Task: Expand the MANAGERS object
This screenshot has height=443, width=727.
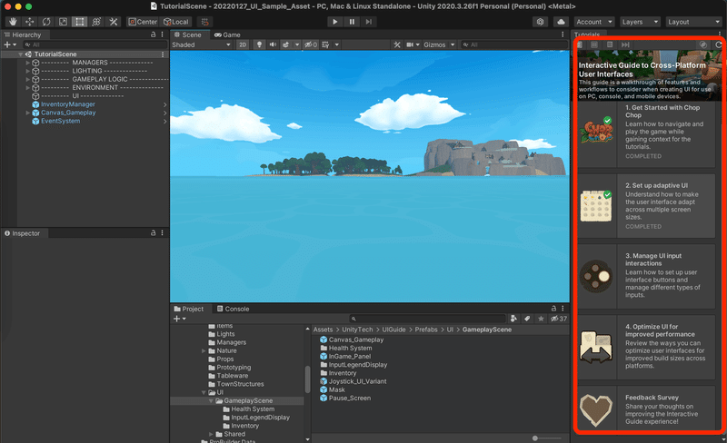Action: [x=27, y=63]
